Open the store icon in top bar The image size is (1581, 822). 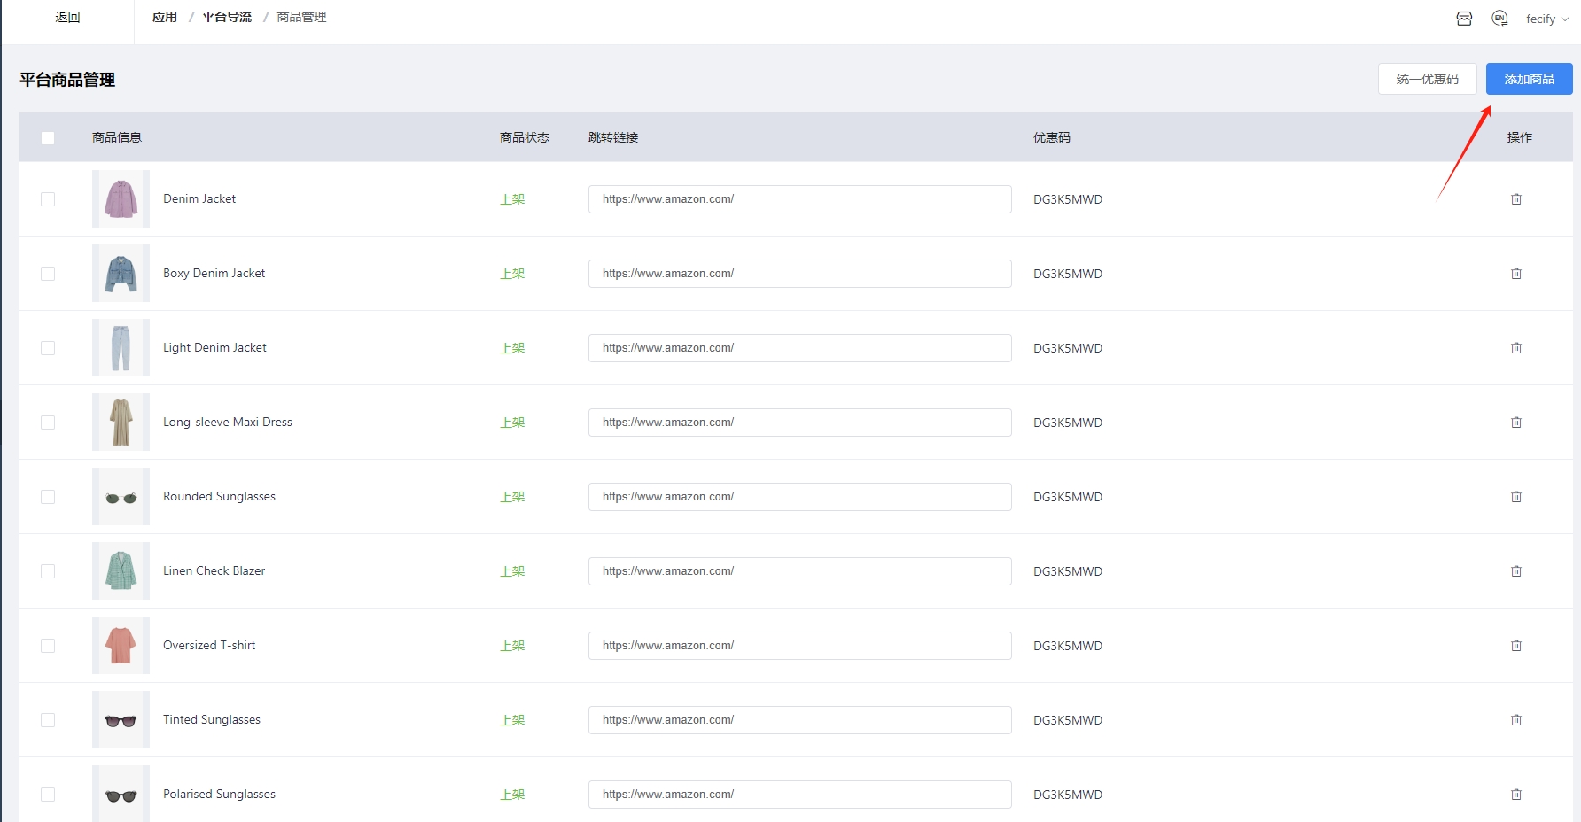pos(1464,19)
